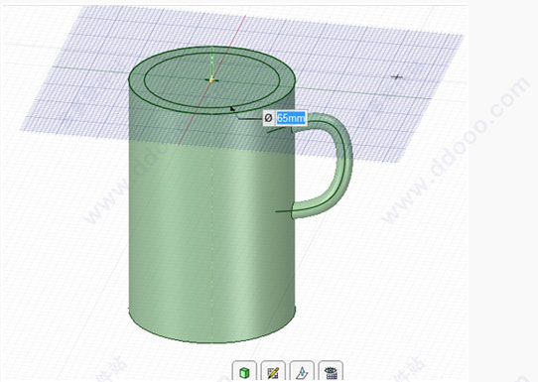Click the 65mm diameter input field
This screenshot has width=538, height=382.
pos(291,118)
